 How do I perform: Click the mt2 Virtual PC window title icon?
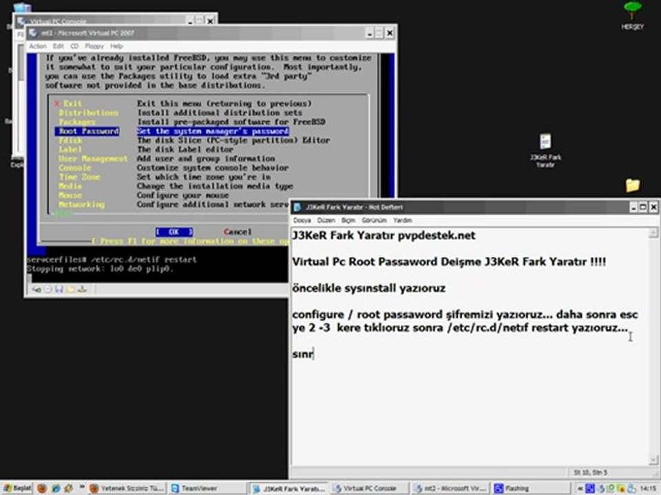point(33,33)
